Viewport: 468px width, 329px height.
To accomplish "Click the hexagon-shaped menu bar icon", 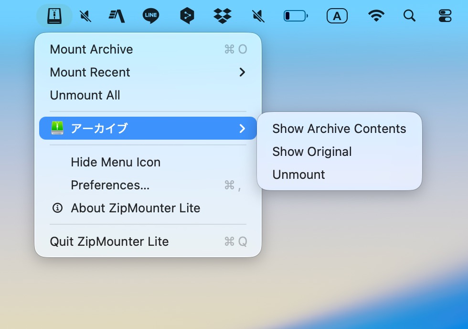I will tap(187, 16).
